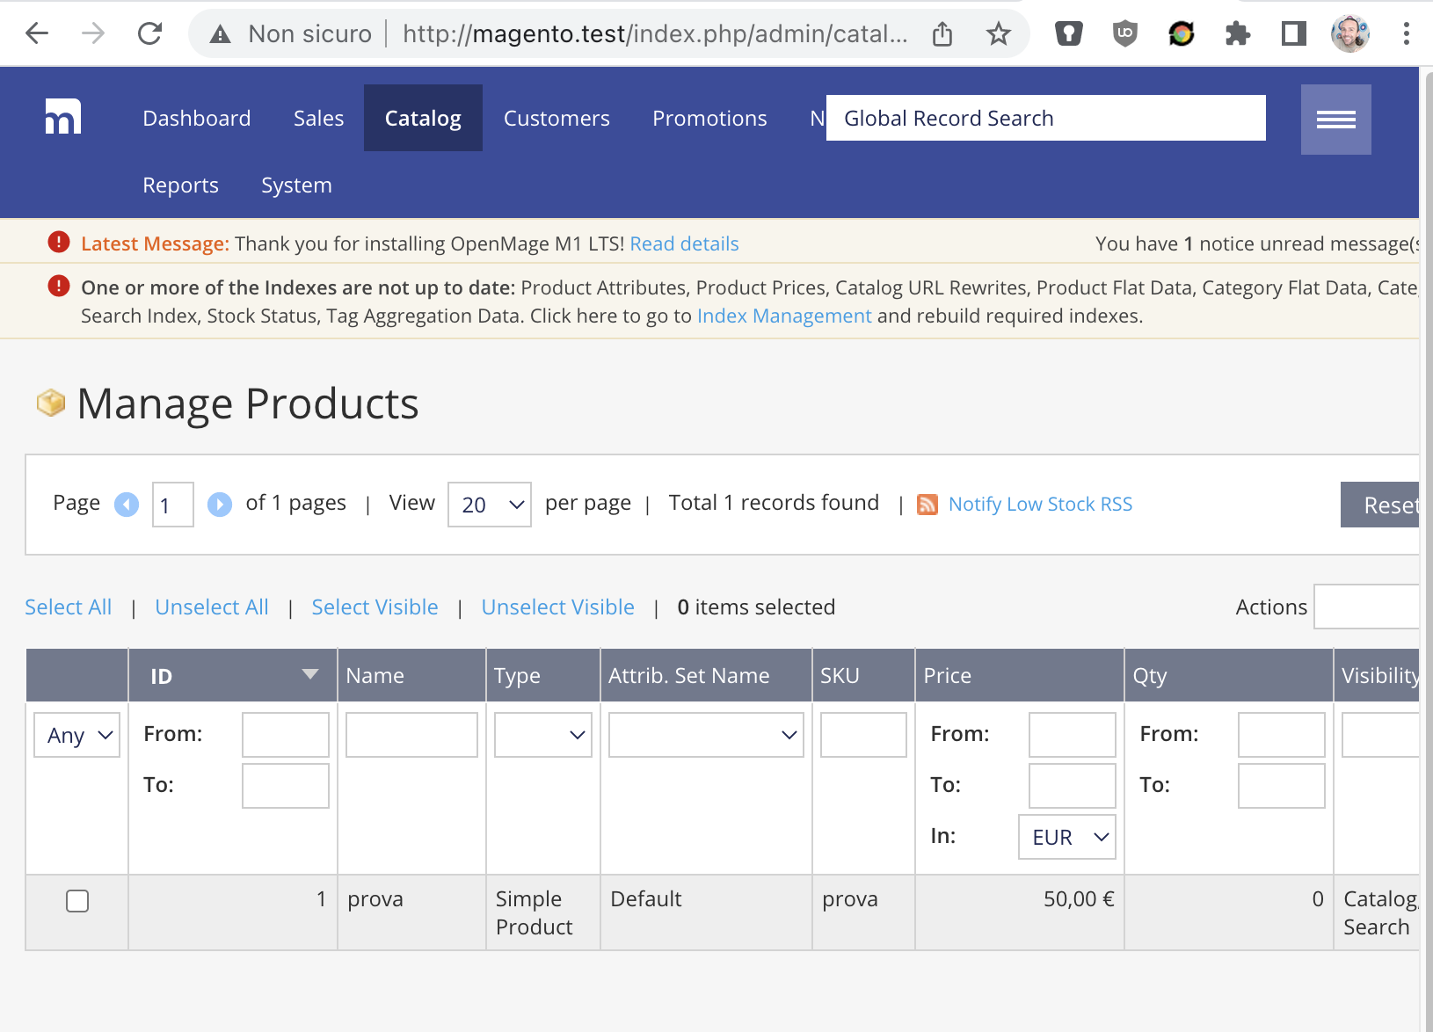
Task: Open browser extensions puzzle icon
Action: pyautogui.click(x=1237, y=34)
